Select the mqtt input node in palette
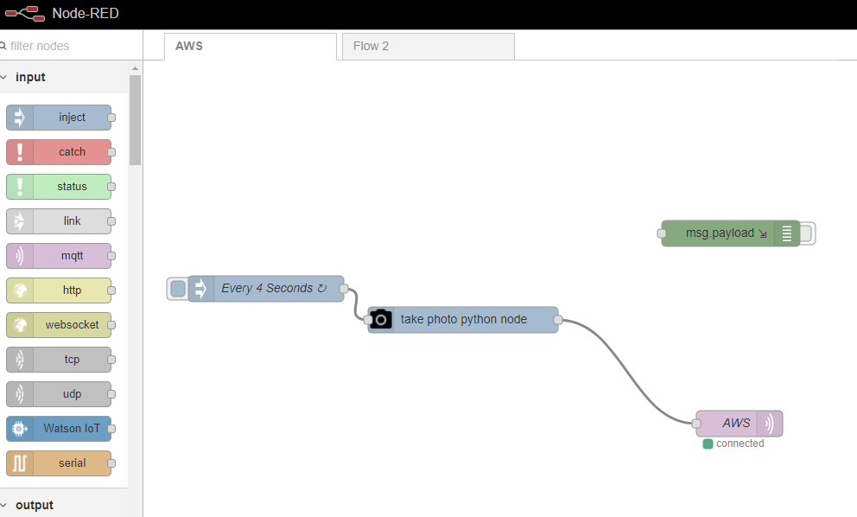 59,256
